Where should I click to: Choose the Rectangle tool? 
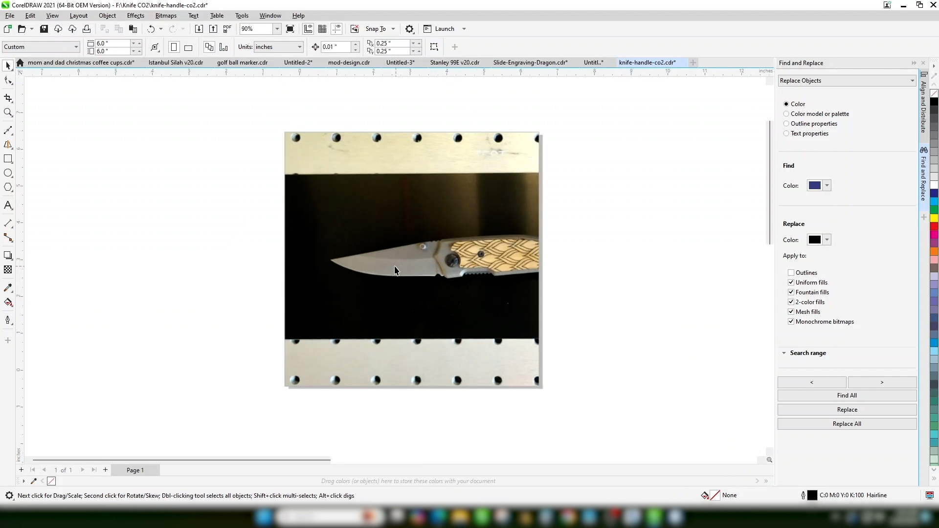coord(8,159)
